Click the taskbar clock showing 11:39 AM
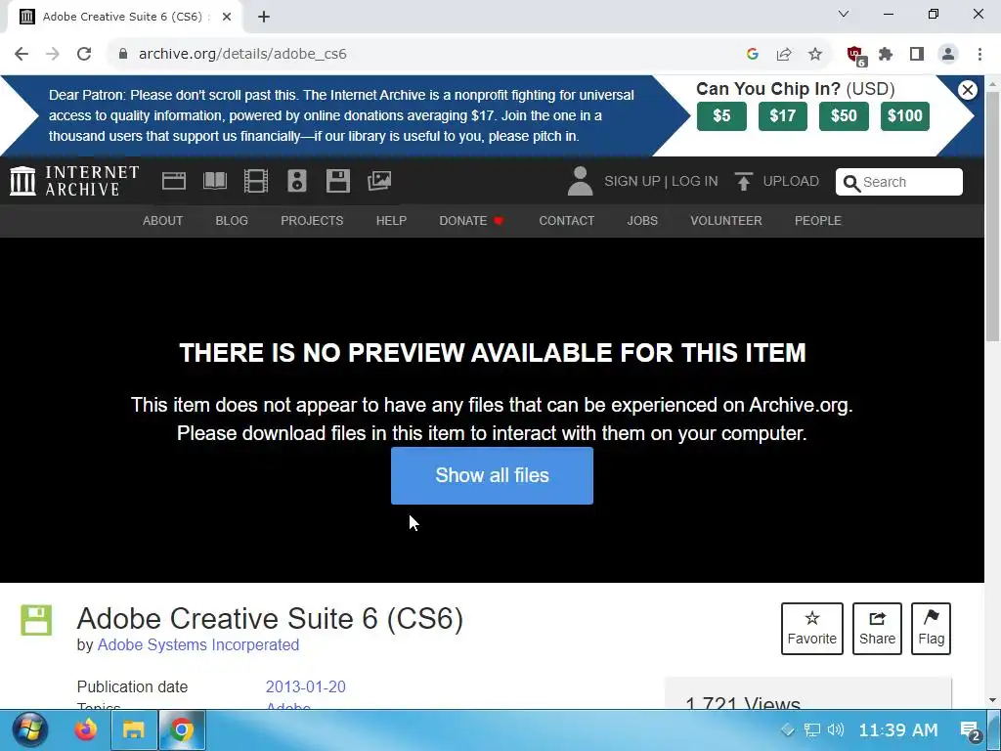This screenshot has width=1001, height=751. click(x=898, y=729)
